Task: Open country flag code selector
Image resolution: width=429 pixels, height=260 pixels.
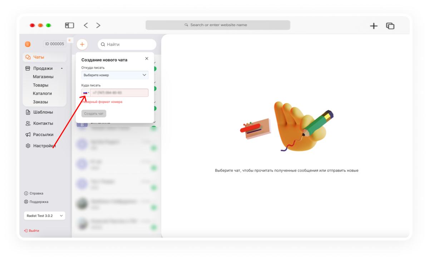Action: pyautogui.click(x=86, y=93)
